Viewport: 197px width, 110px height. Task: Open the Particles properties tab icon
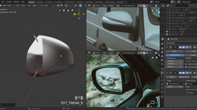(x=162, y=77)
